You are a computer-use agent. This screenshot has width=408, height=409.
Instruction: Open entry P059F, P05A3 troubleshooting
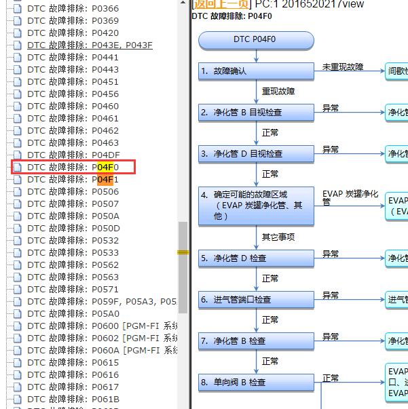102,302
